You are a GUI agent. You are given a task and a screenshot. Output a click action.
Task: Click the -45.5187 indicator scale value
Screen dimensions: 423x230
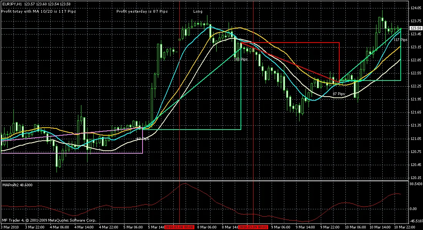point(416,221)
